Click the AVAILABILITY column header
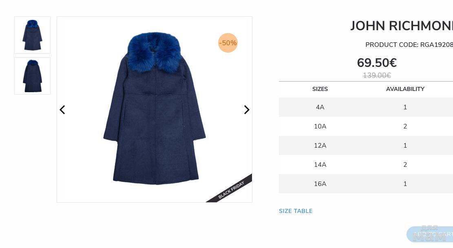This screenshot has width=453, height=248. (x=405, y=89)
